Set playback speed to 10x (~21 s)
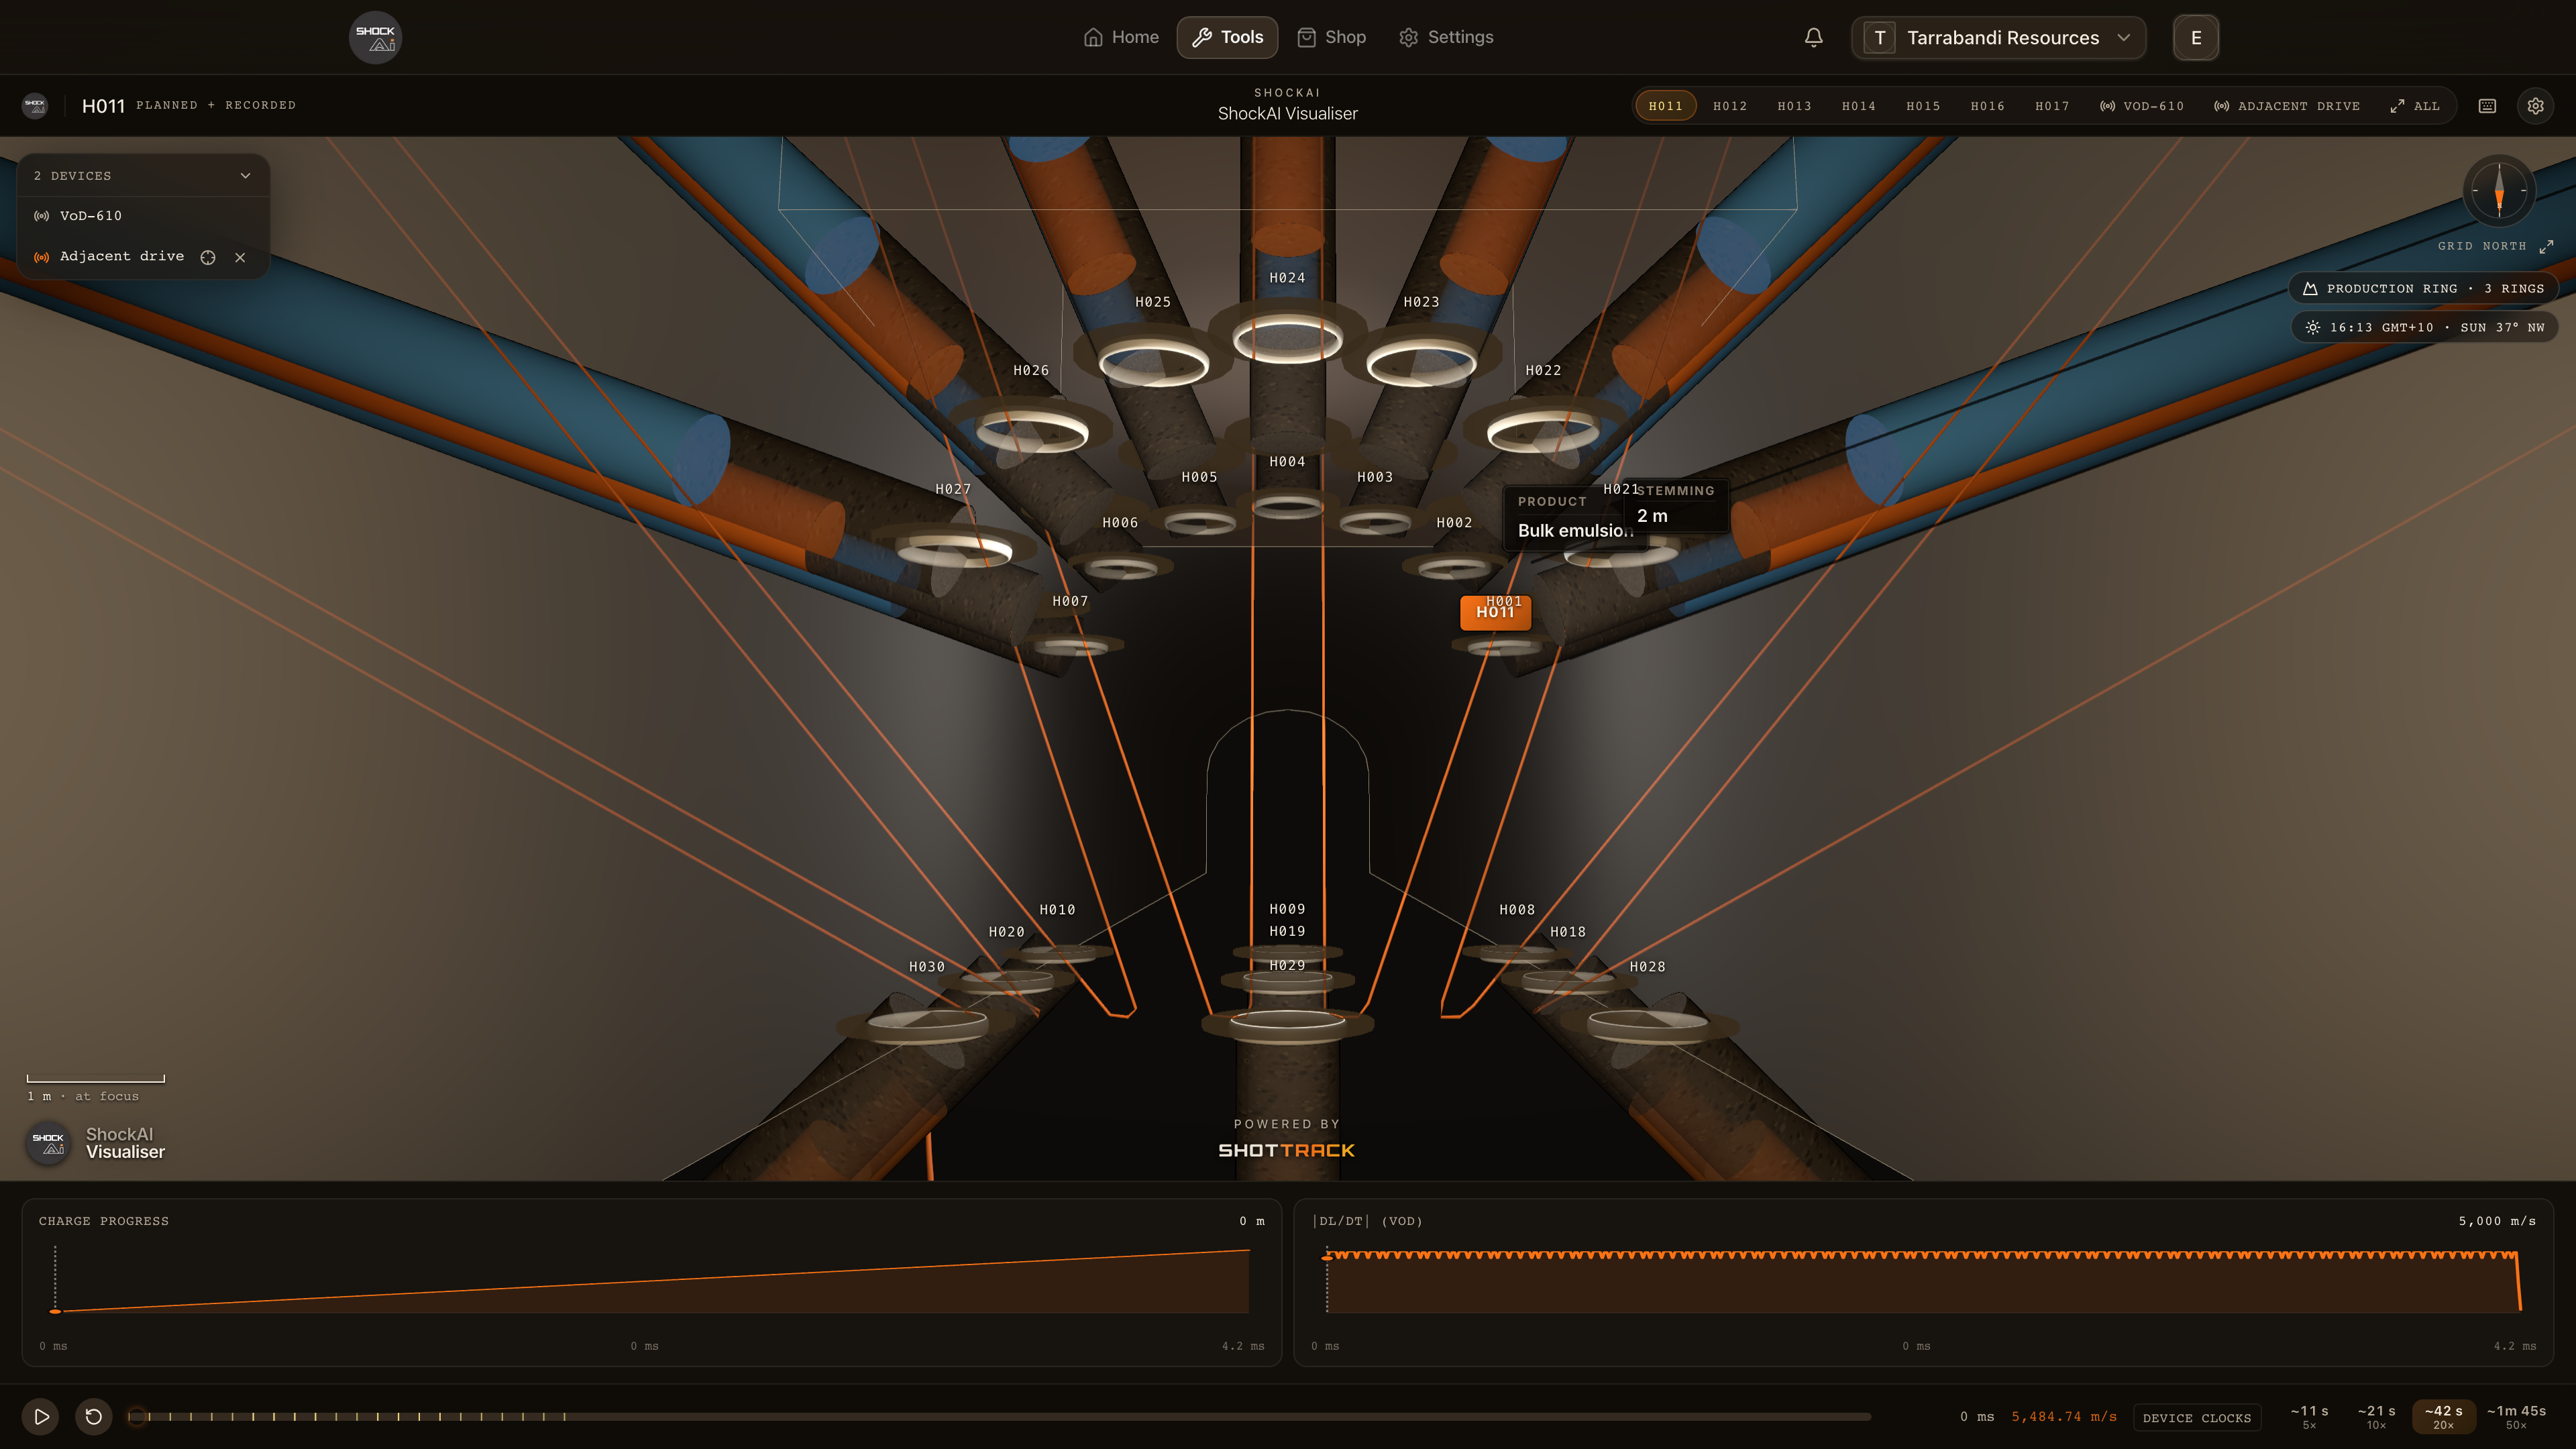 pos(2376,1416)
